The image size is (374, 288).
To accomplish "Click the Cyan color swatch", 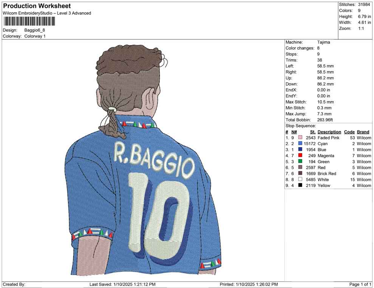I will 300,143.
